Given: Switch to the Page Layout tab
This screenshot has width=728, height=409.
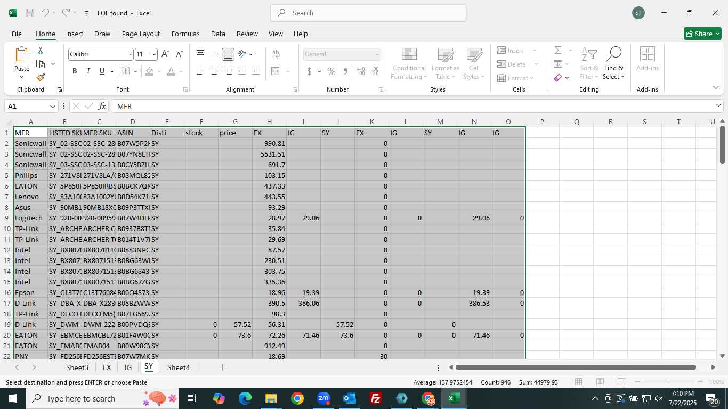Looking at the screenshot, I should tap(141, 34).
